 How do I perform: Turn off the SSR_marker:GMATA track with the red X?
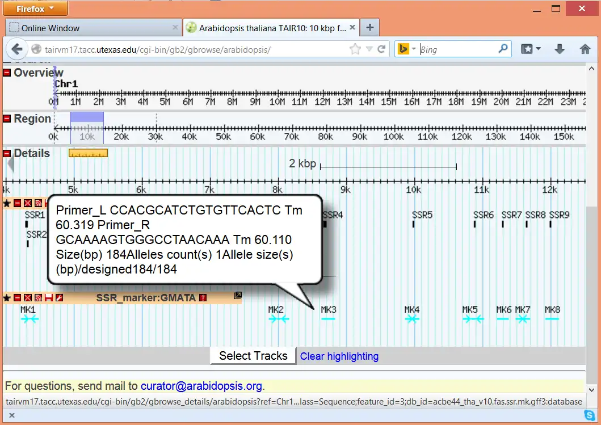(x=28, y=298)
